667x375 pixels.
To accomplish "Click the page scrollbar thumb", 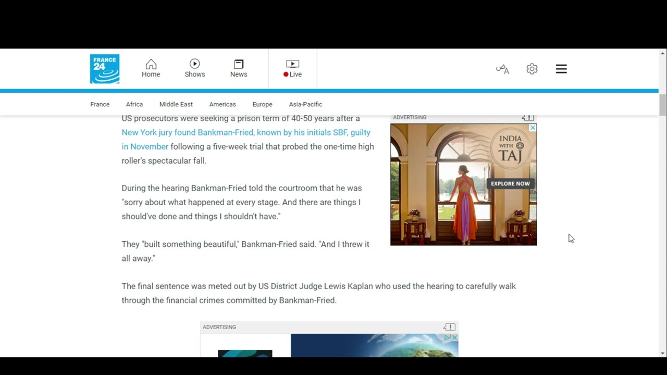I will [x=663, y=105].
